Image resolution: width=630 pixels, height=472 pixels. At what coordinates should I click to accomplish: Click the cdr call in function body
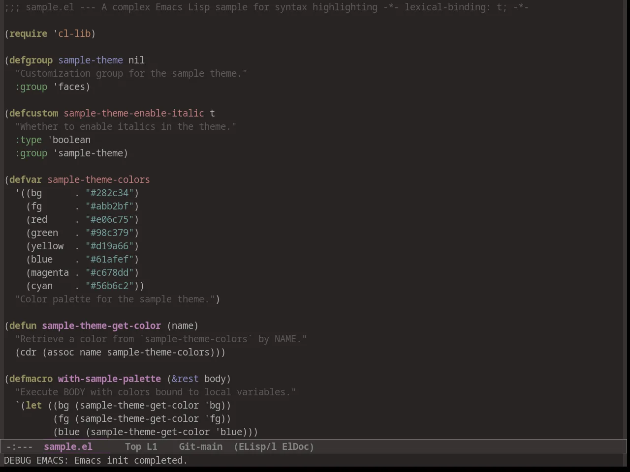pyautogui.click(x=28, y=352)
